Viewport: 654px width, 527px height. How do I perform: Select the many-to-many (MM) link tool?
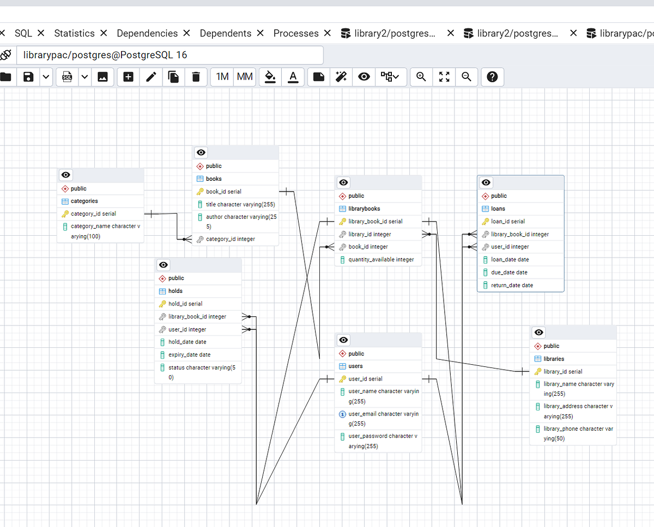tap(244, 77)
